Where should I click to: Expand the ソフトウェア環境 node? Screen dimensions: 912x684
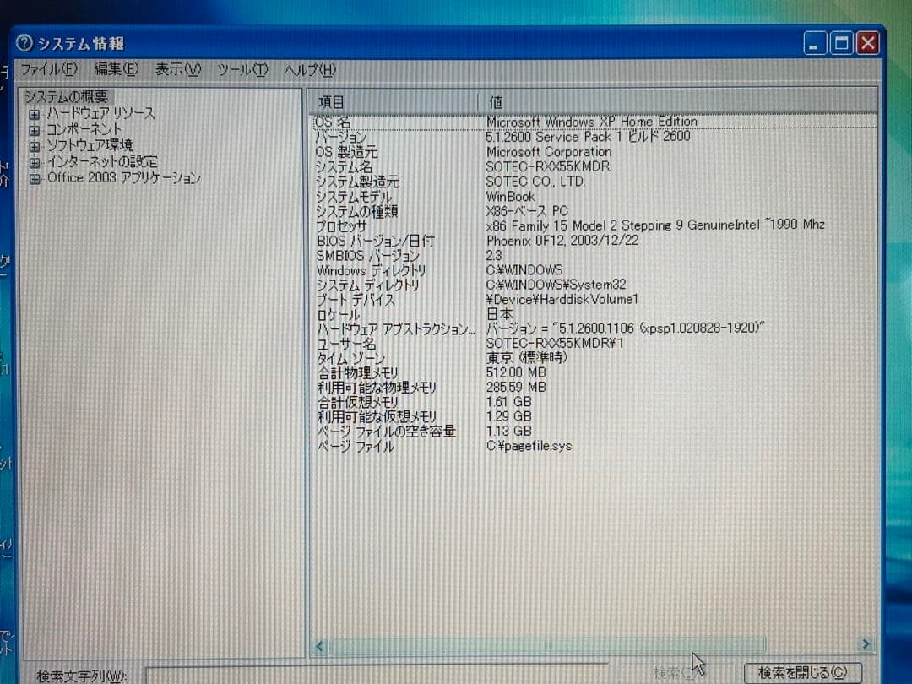click(x=35, y=146)
